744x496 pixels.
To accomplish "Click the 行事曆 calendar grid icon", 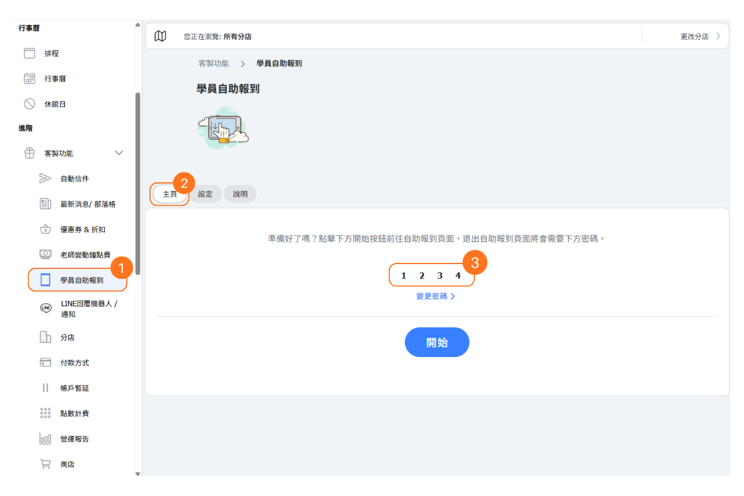I will click(29, 79).
